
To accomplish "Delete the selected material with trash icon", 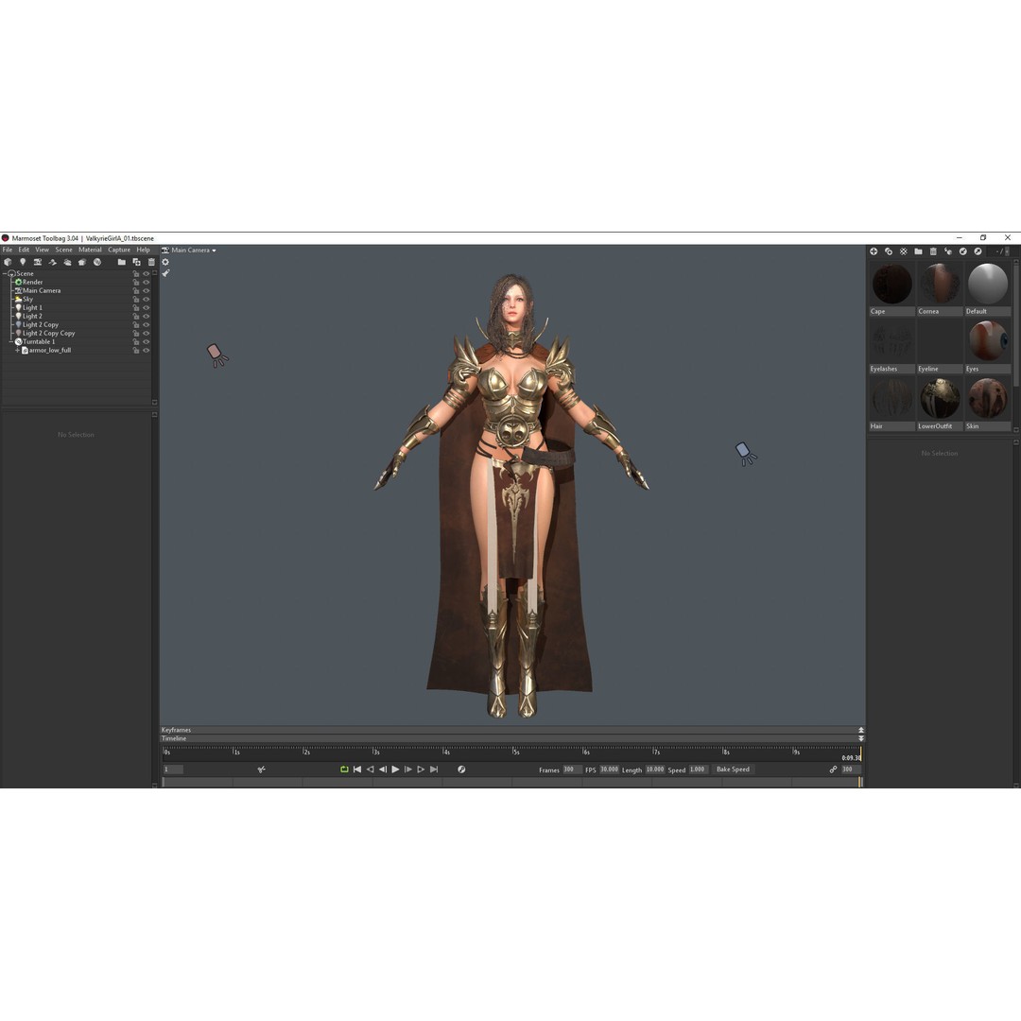I will pyautogui.click(x=933, y=251).
